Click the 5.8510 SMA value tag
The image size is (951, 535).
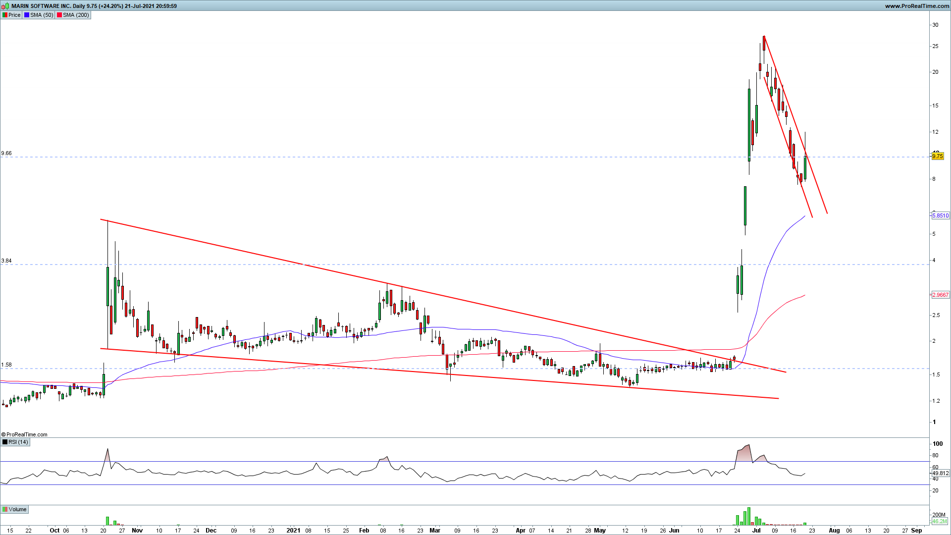click(941, 215)
